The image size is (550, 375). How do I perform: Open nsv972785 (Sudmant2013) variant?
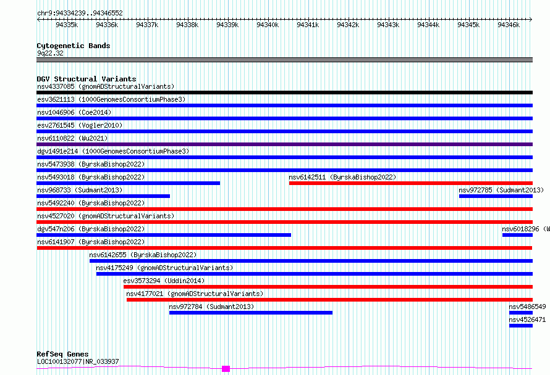(x=501, y=190)
